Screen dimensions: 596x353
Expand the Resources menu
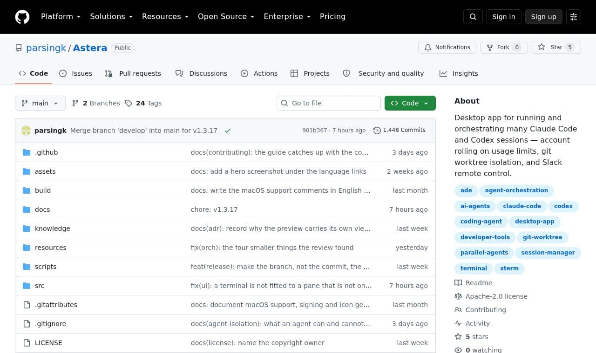tap(165, 17)
